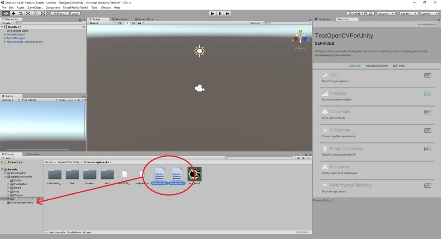Select Directional Light in Hierarchy

pos(17,31)
